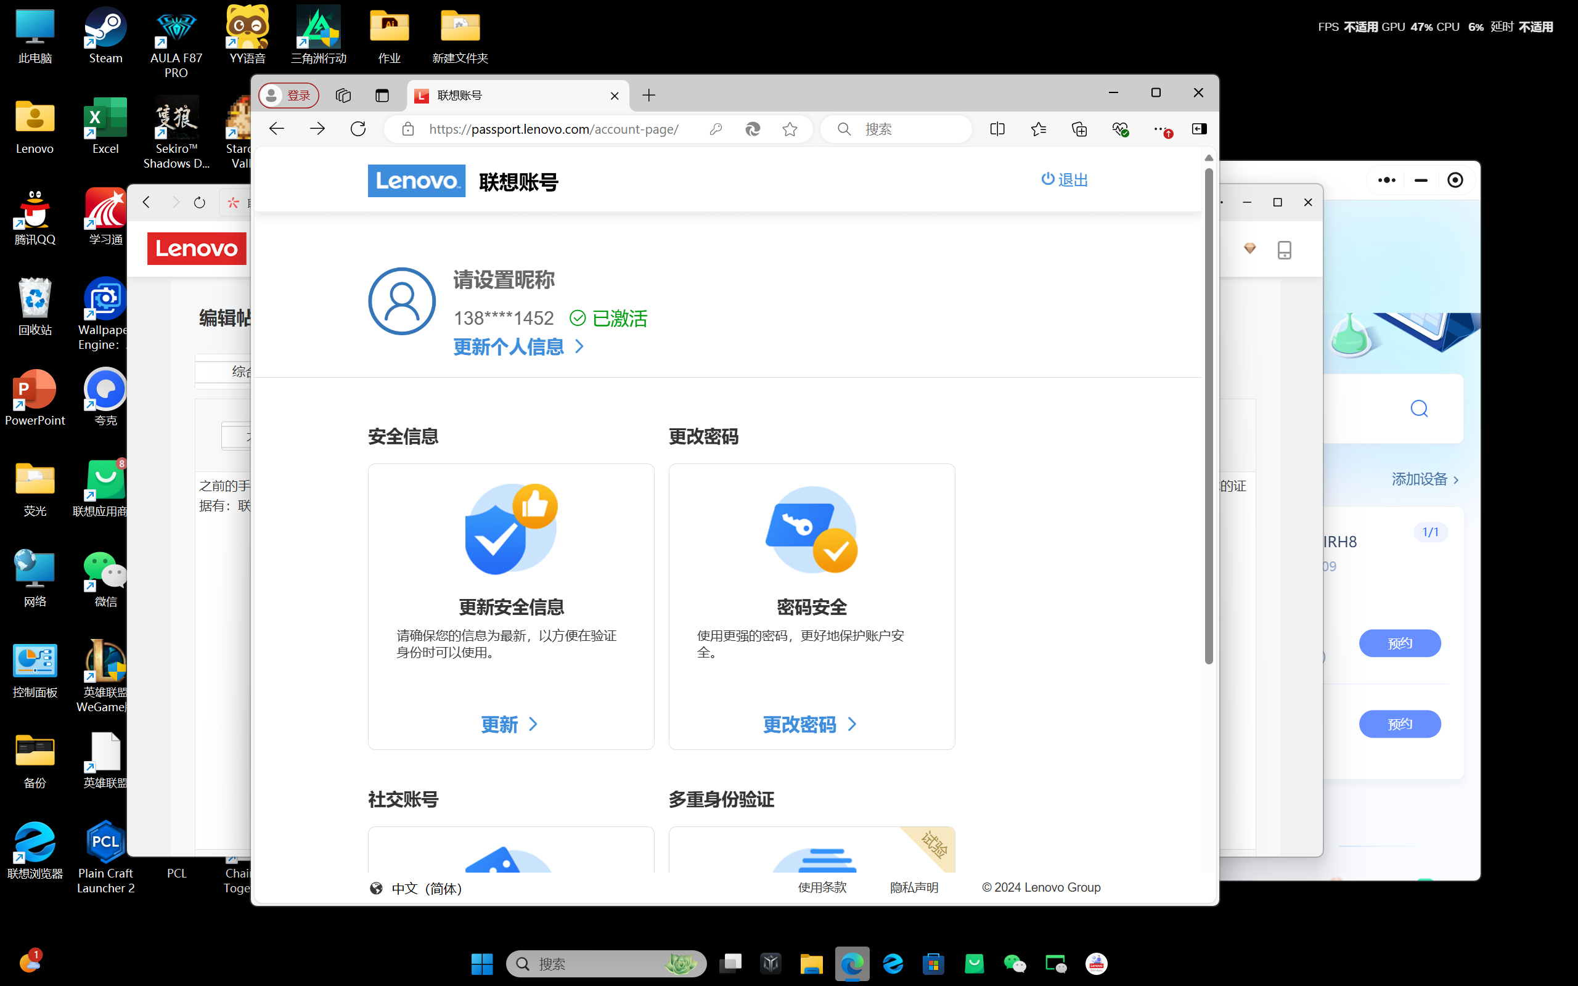
Task: Click the blue Lenovo logo in account header
Action: [x=417, y=181]
